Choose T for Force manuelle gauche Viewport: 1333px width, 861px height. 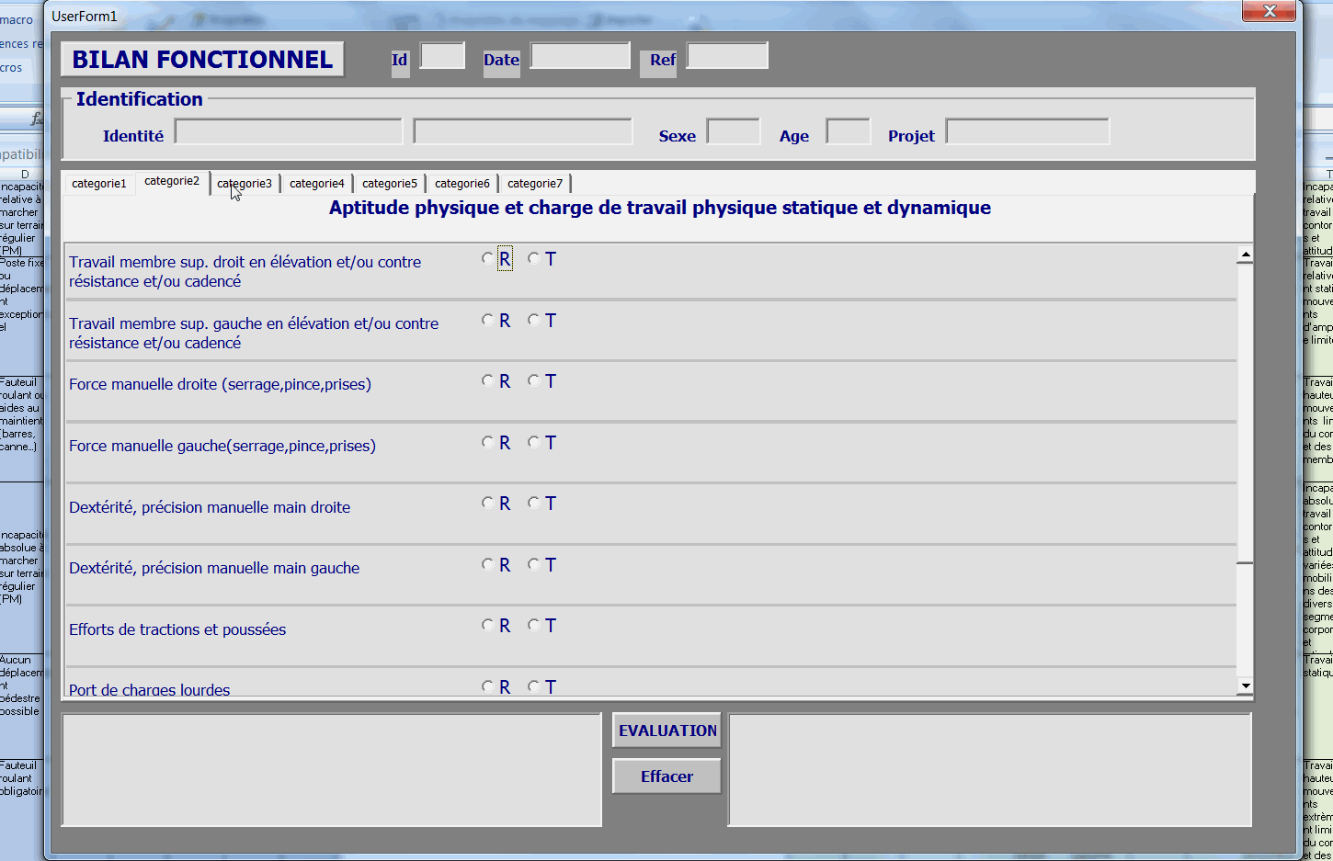coord(534,443)
